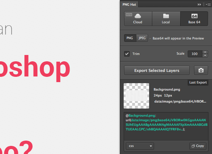Choose PNG format
This screenshot has height=154, width=212.
click(x=130, y=38)
